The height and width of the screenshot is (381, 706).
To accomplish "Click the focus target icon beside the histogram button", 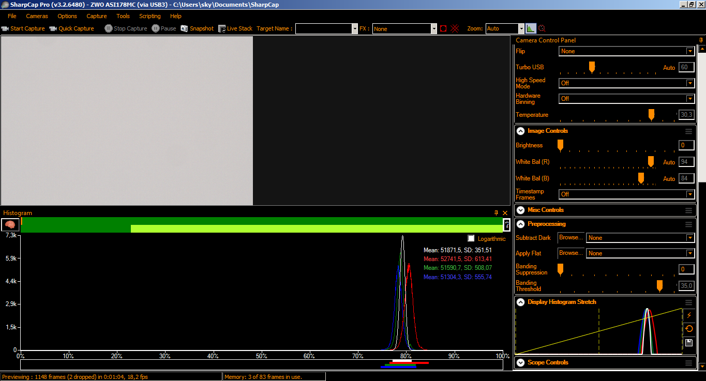I will click(542, 29).
